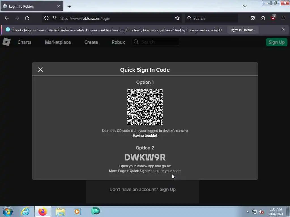Click the tracking protection shield icon

pyautogui.click(x=46, y=18)
